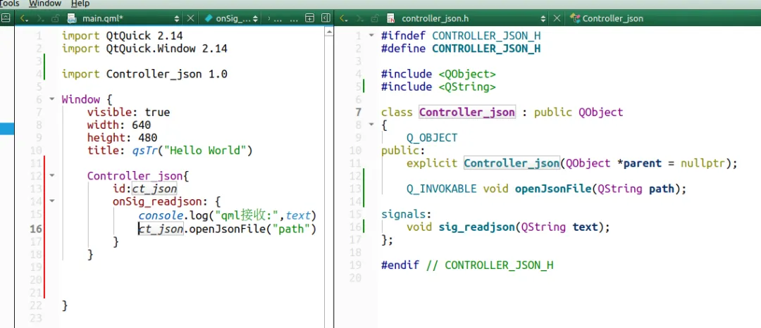Click the side-by-side panel icon right of the split icon
Image resolution: width=761 pixels, height=328 pixels.
click(326, 18)
